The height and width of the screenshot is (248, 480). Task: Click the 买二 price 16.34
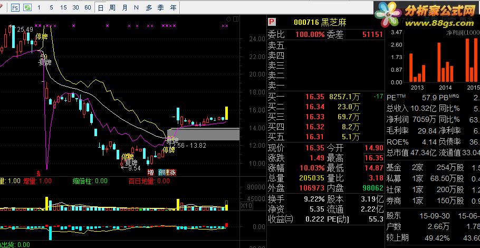315,107
